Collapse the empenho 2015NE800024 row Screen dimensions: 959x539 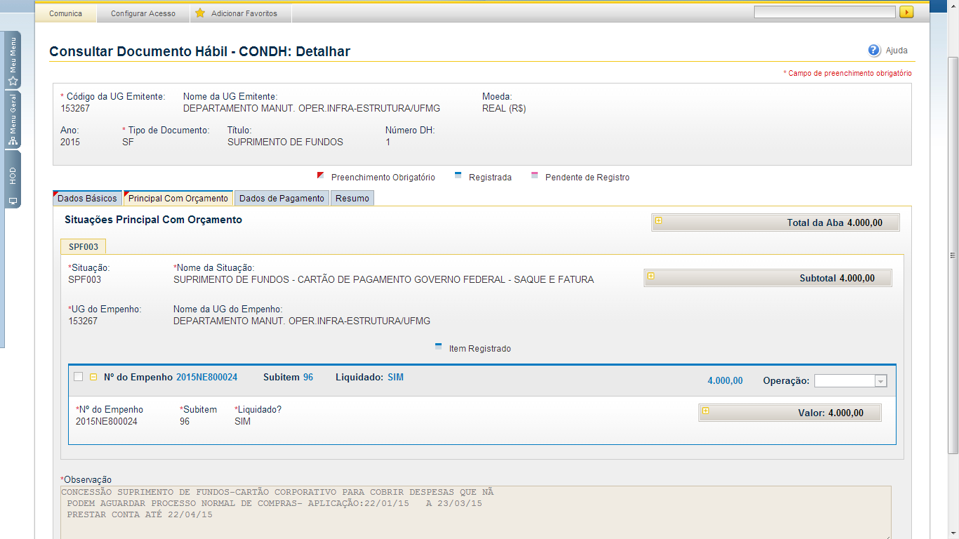point(93,377)
